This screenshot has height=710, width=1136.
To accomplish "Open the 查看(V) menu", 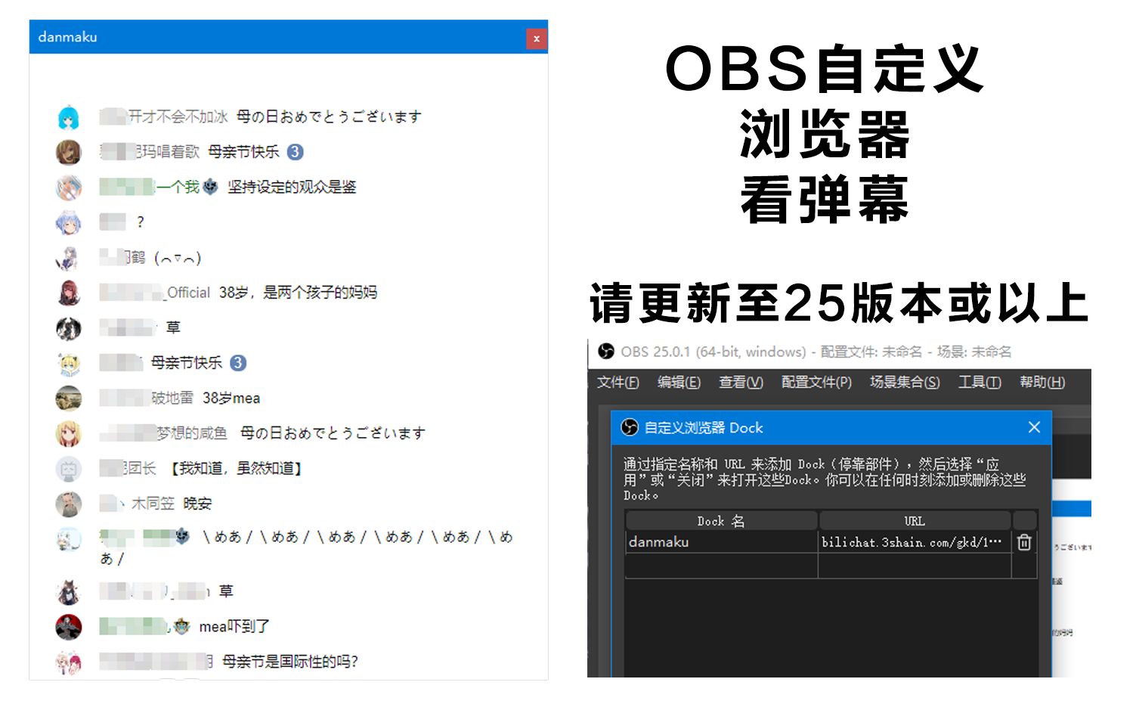I will [741, 383].
